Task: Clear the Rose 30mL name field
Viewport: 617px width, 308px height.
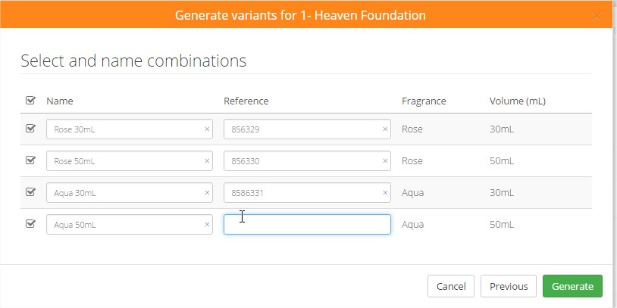Action: pos(207,129)
